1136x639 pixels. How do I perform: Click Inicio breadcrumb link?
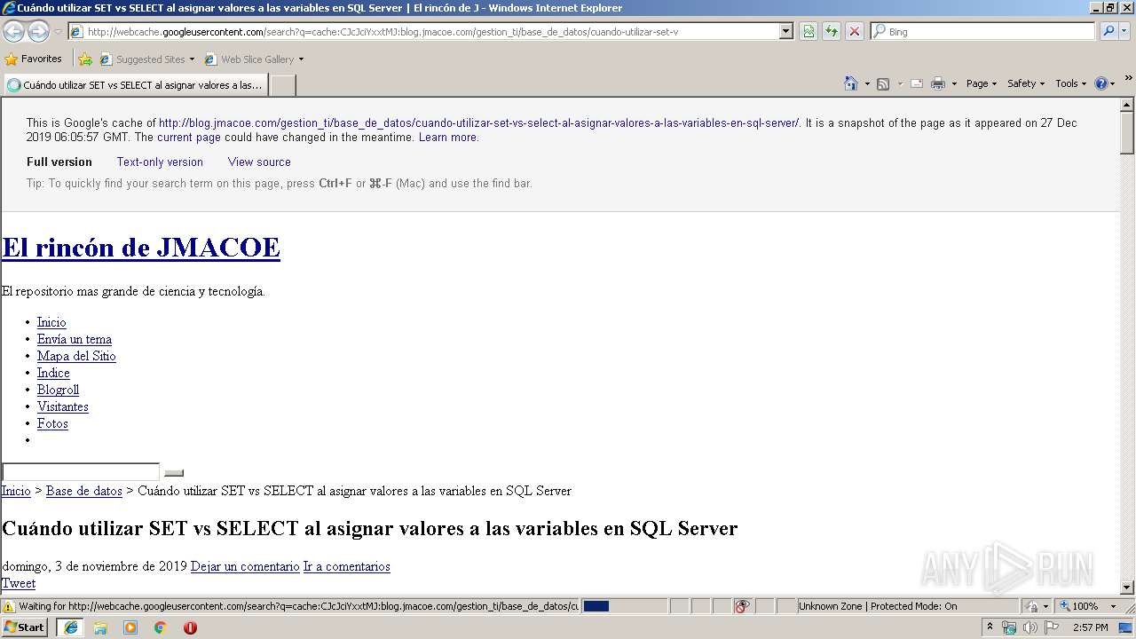point(16,491)
